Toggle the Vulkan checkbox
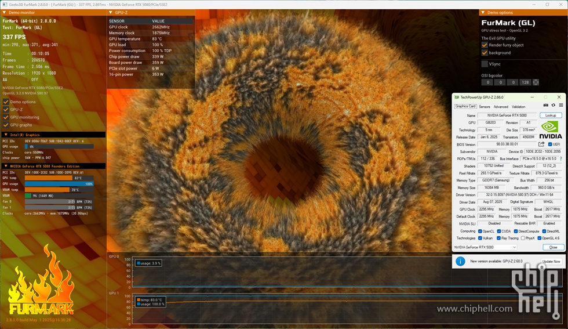The image size is (568, 329). click(x=480, y=238)
